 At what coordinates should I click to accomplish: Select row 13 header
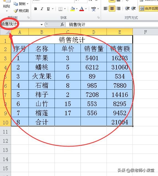pos(6,149)
